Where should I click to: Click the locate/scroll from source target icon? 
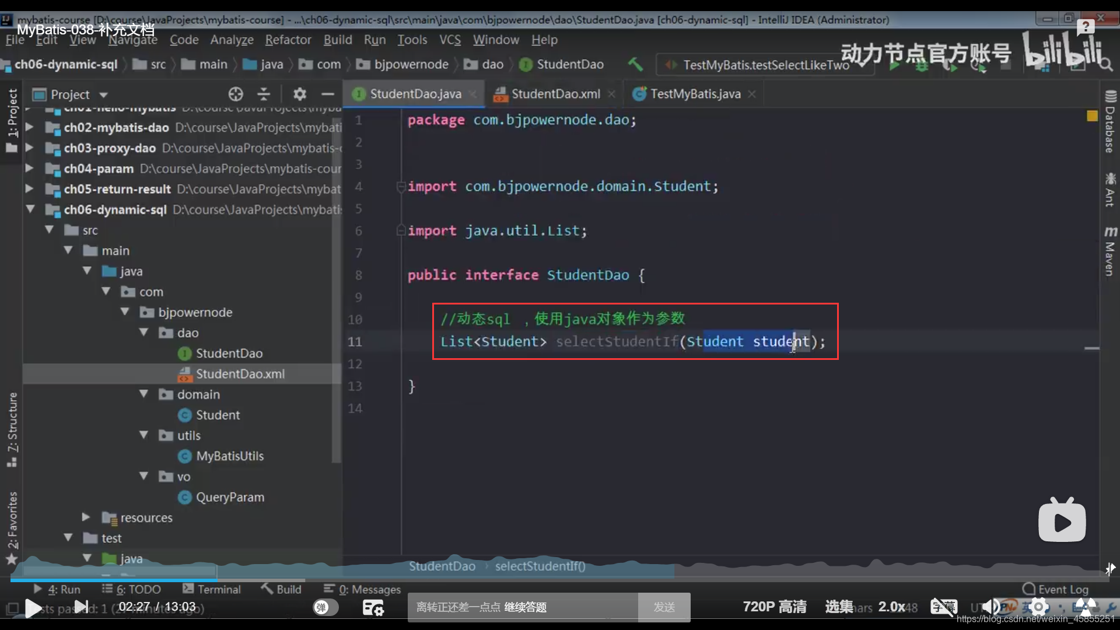click(236, 94)
